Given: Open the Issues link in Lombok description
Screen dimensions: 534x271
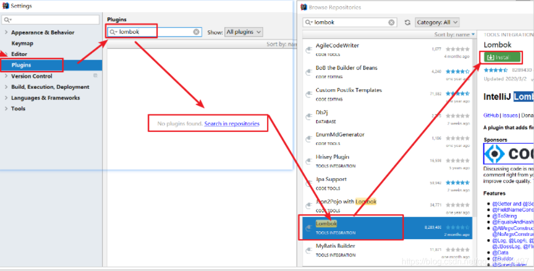Looking at the screenshot, I should point(510,116).
